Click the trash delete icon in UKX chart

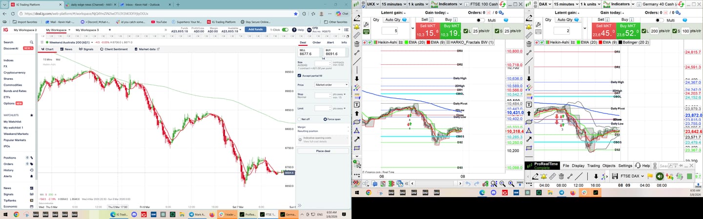tap(357, 44)
